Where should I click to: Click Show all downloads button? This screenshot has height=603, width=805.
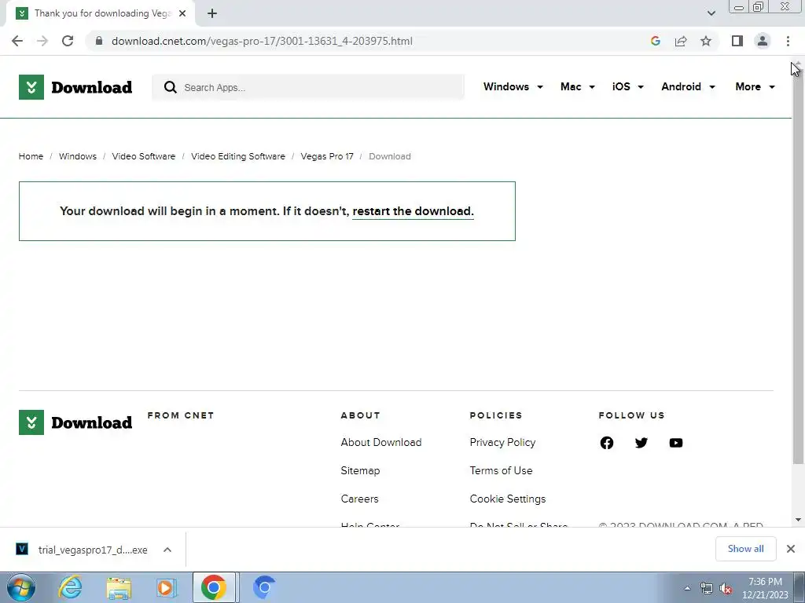(746, 549)
